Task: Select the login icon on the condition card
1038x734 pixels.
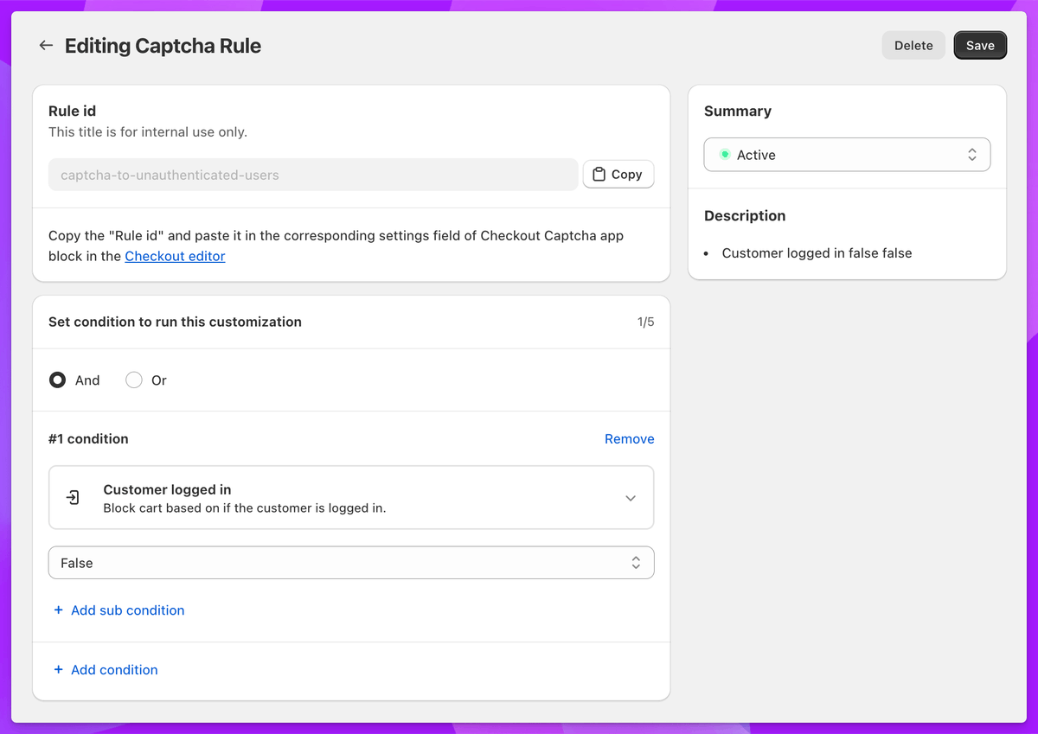Action: (x=73, y=497)
